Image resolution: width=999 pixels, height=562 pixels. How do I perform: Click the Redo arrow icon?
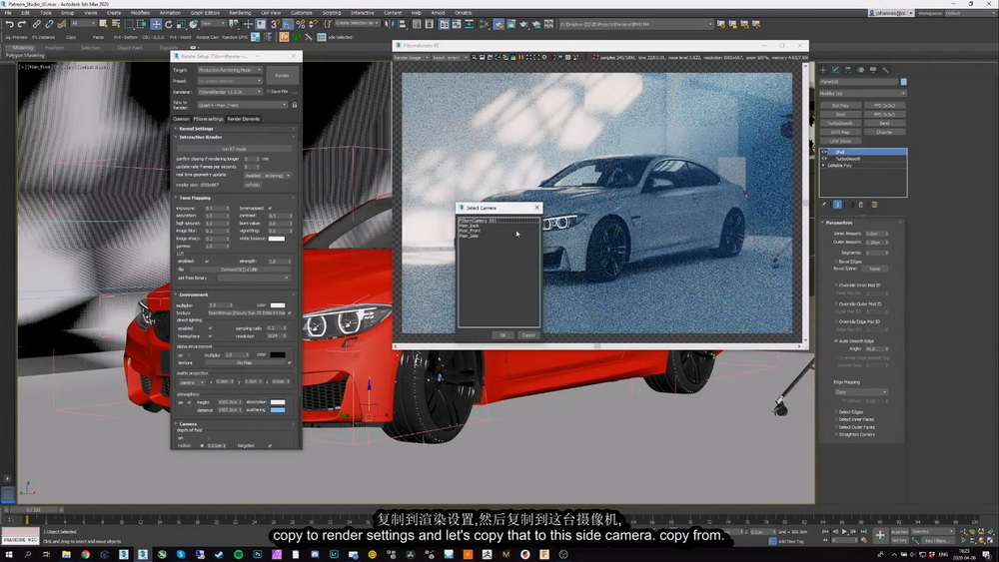(x=22, y=24)
